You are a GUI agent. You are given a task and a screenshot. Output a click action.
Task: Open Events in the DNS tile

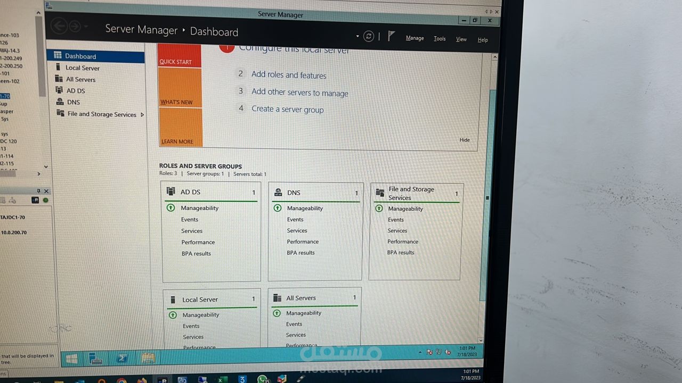point(295,219)
